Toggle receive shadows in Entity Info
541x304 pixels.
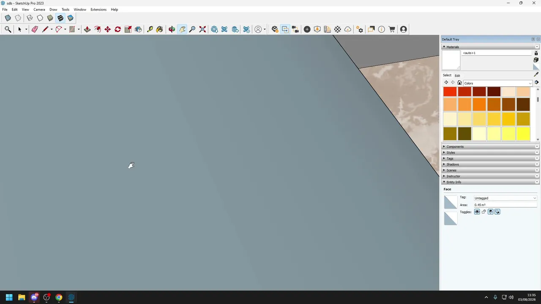491,212
